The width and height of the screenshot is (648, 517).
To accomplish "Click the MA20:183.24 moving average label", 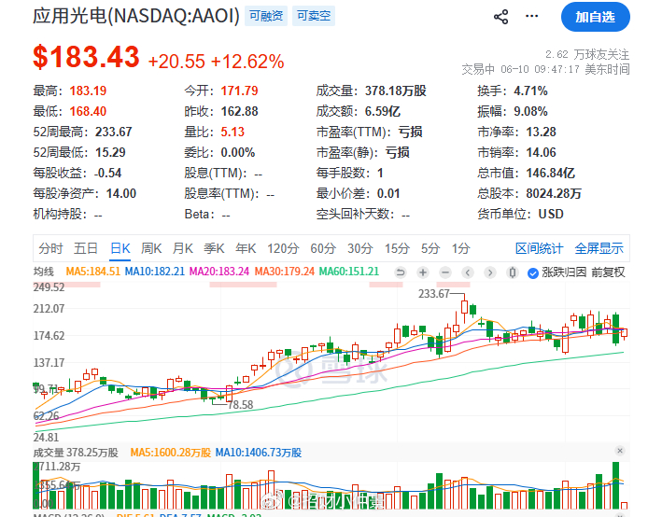I will (x=219, y=272).
